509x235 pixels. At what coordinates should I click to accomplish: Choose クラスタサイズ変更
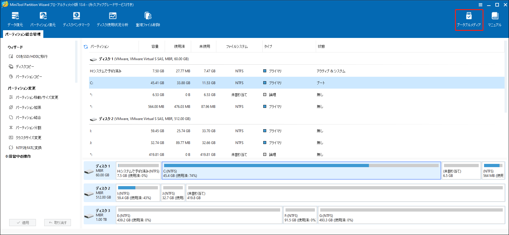point(25,138)
